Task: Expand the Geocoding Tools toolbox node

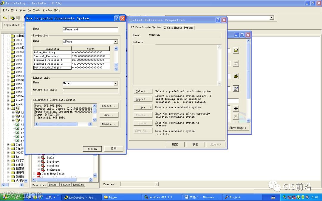Action: coord(34,174)
